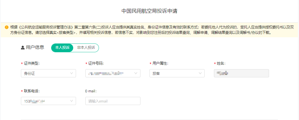
Task: Open the phone number dropdown starting with 153
Action: pyautogui.click(x=45, y=101)
